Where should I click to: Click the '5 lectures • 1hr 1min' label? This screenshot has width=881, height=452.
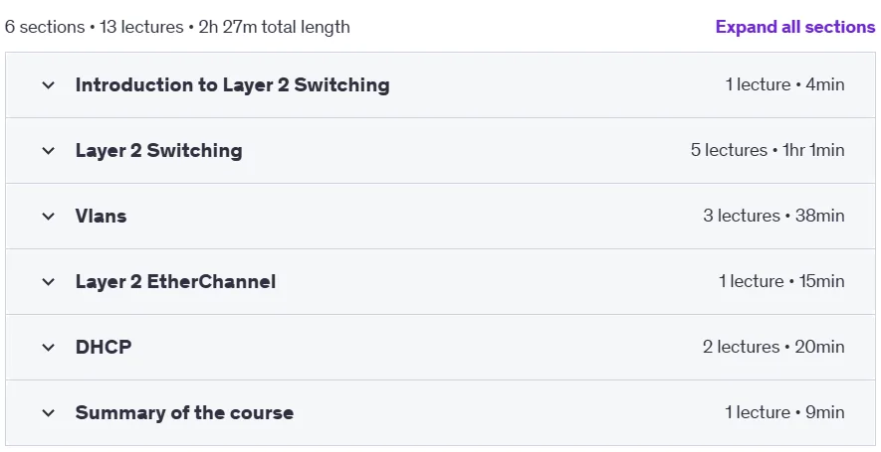(x=768, y=150)
